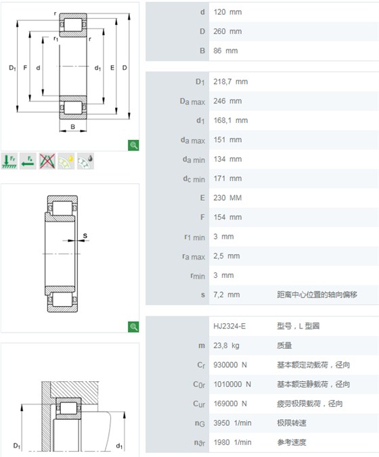Image resolution: width=379 pixels, height=457 pixels.
Task: Click the magnifier icon on the L-ring section diagram
Action: tap(133, 327)
